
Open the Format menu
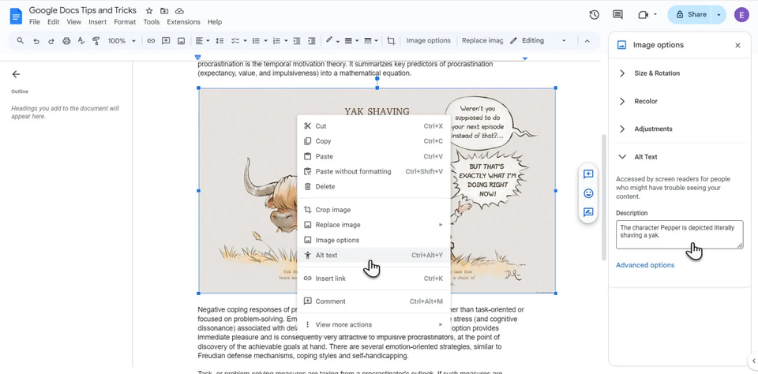point(125,22)
